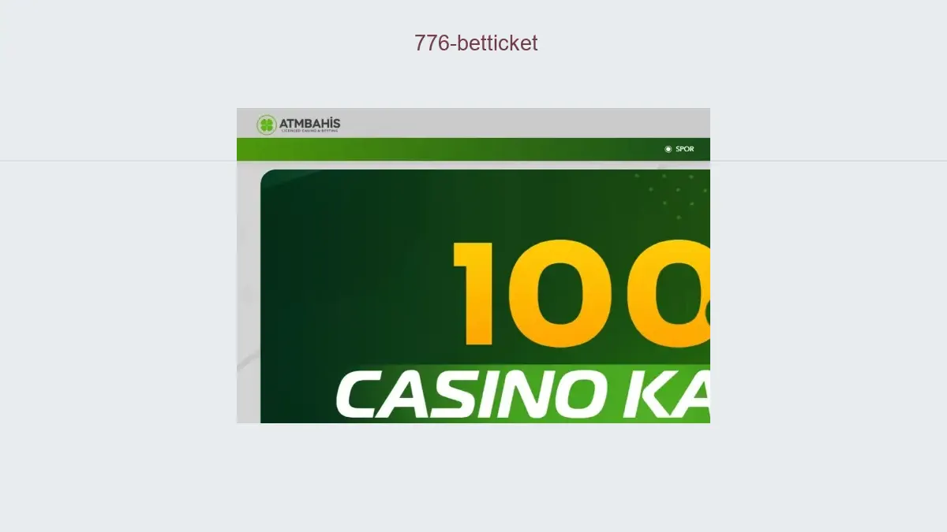The height and width of the screenshot is (532, 947).
Task: Select the circular icon beside SPOR
Action: coord(668,149)
